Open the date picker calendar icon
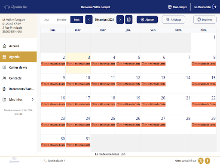This screenshot has height=165, width=220. [x=128, y=19]
